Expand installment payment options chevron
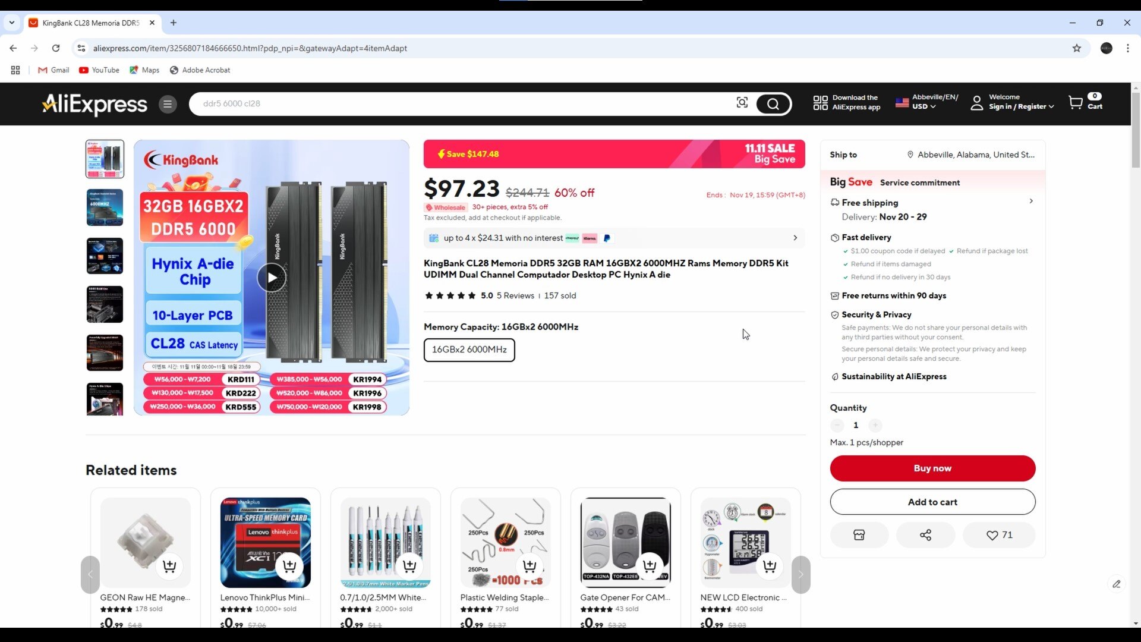1141x642 pixels. click(795, 238)
